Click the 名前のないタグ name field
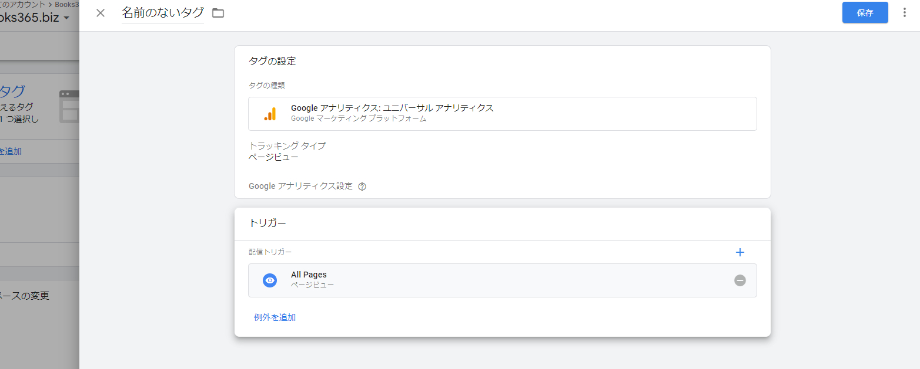 (161, 12)
